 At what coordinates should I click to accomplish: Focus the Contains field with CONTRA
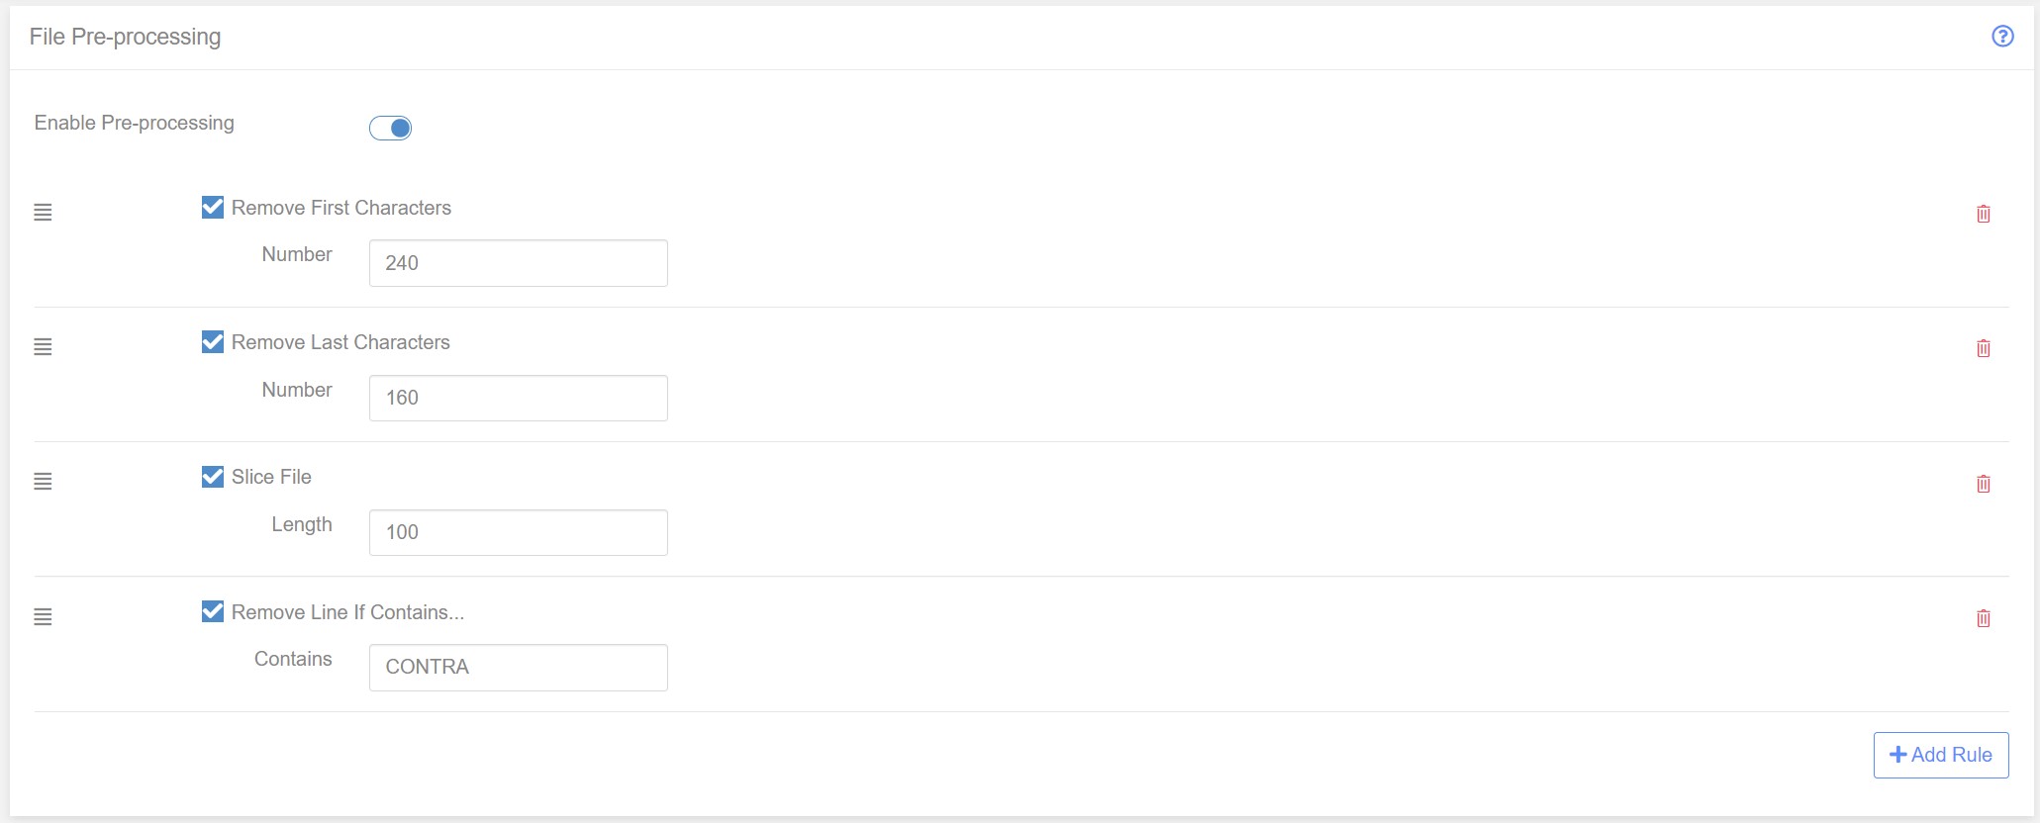pos(519,668)
